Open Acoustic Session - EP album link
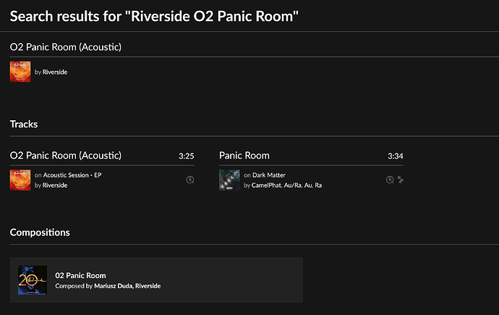Image resolution: width=499 pixels, height=315 pixels. coord(72,175)
